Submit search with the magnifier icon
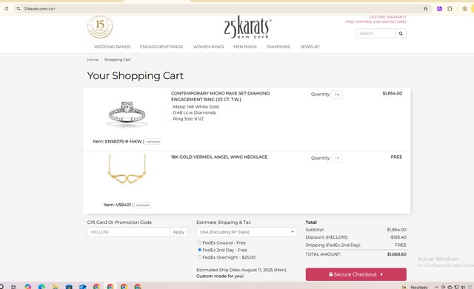474x289 pixels. [401, 33]
